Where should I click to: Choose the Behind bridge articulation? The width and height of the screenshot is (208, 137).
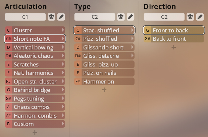(x=35, y=90)
